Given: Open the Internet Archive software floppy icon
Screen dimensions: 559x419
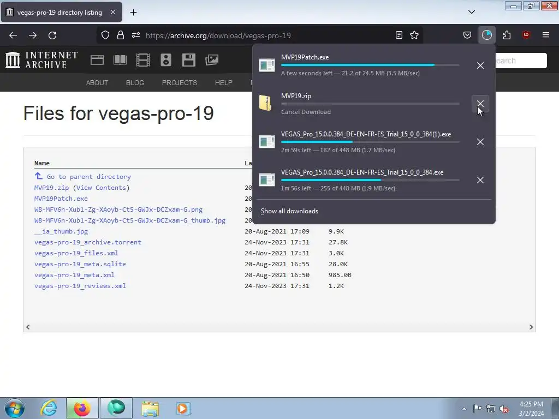Looking at the screenshot, I should click(188, 60).
